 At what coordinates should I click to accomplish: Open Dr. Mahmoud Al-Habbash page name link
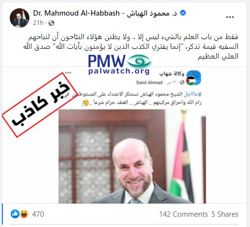(x=105, y=13)
